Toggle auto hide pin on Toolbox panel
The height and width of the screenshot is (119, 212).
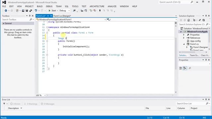tap(30, 16)
